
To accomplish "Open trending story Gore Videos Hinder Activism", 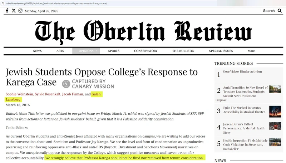I will [242, 71].
